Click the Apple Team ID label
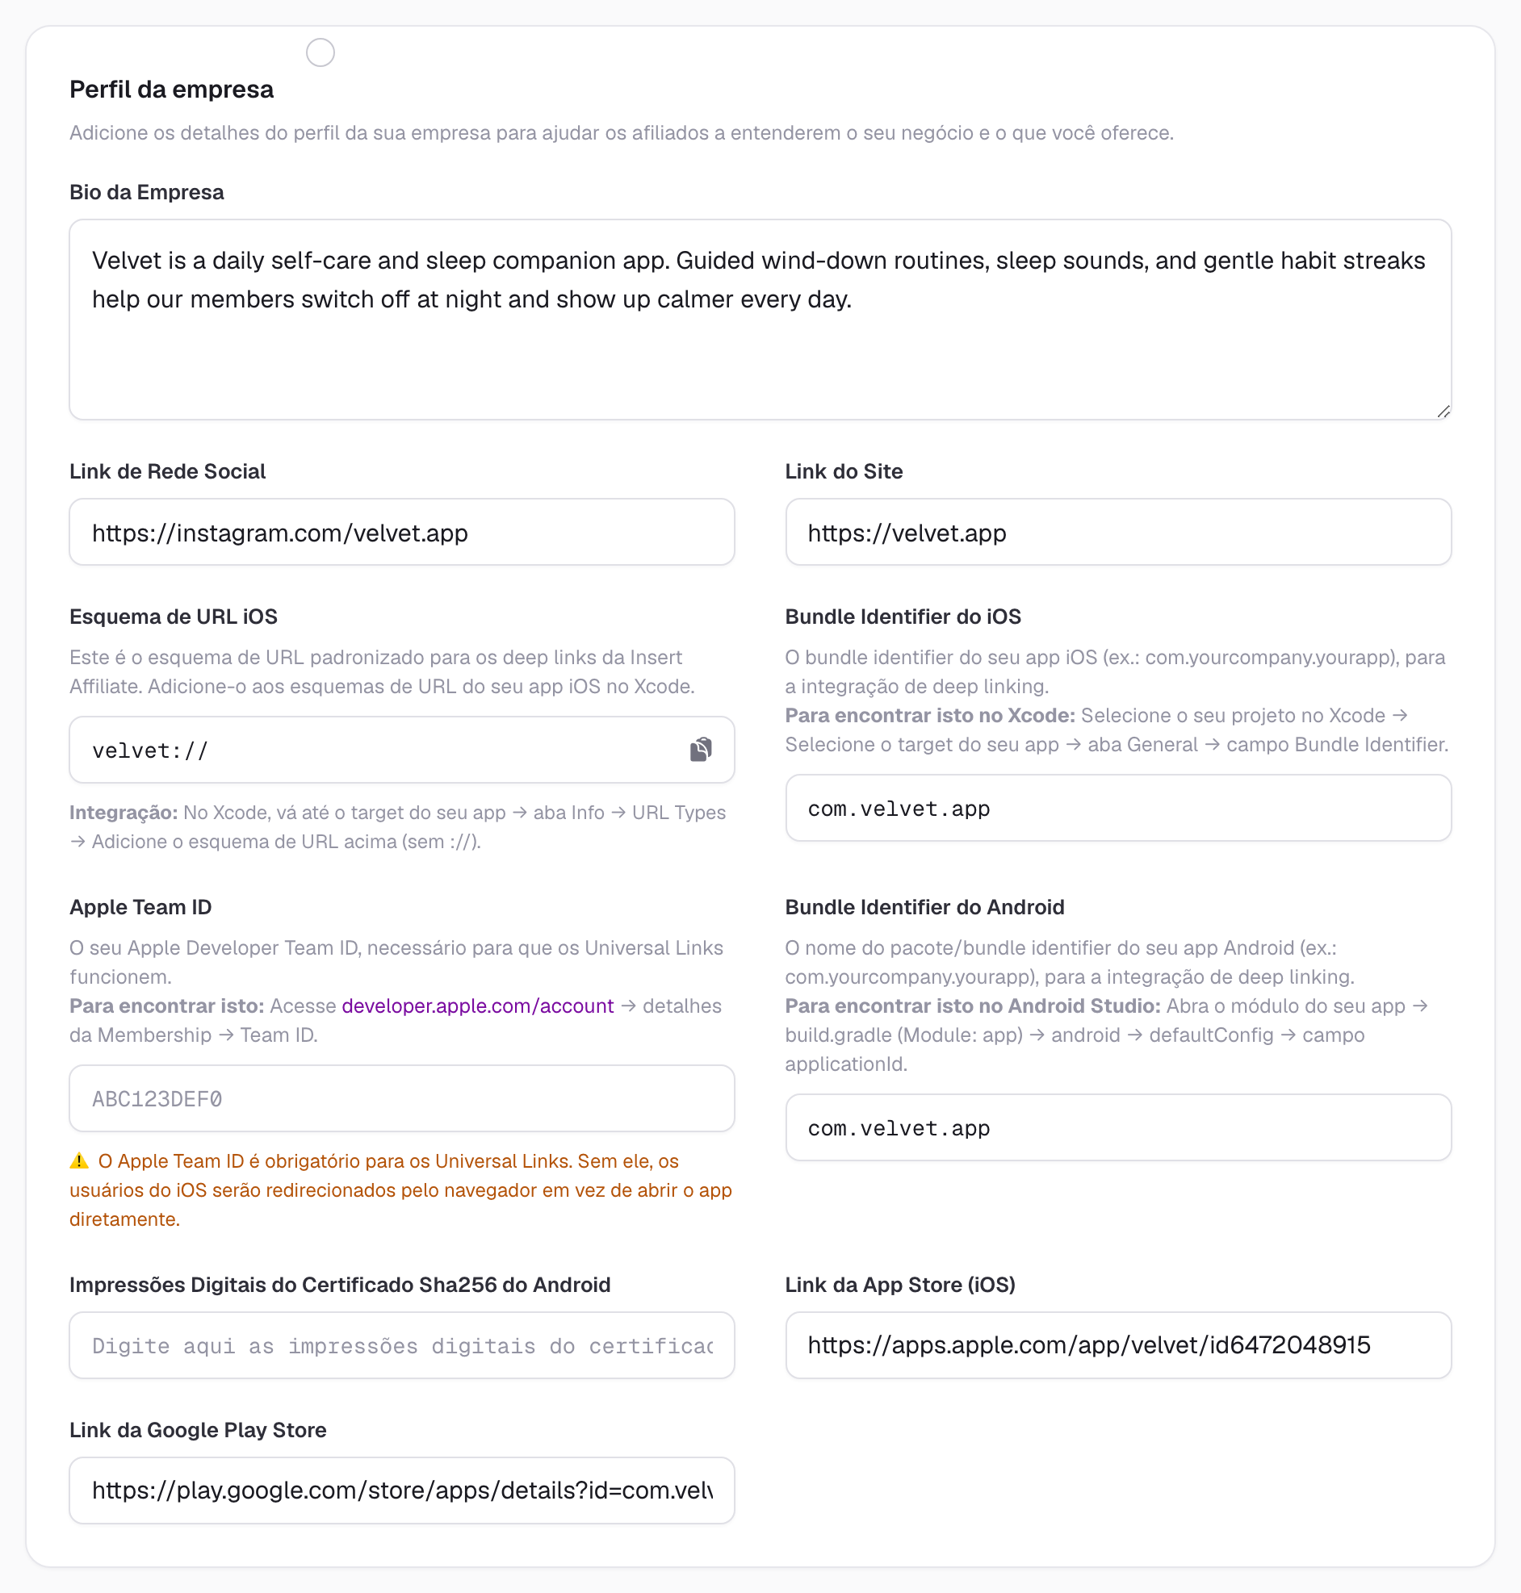 pos(140,907)
